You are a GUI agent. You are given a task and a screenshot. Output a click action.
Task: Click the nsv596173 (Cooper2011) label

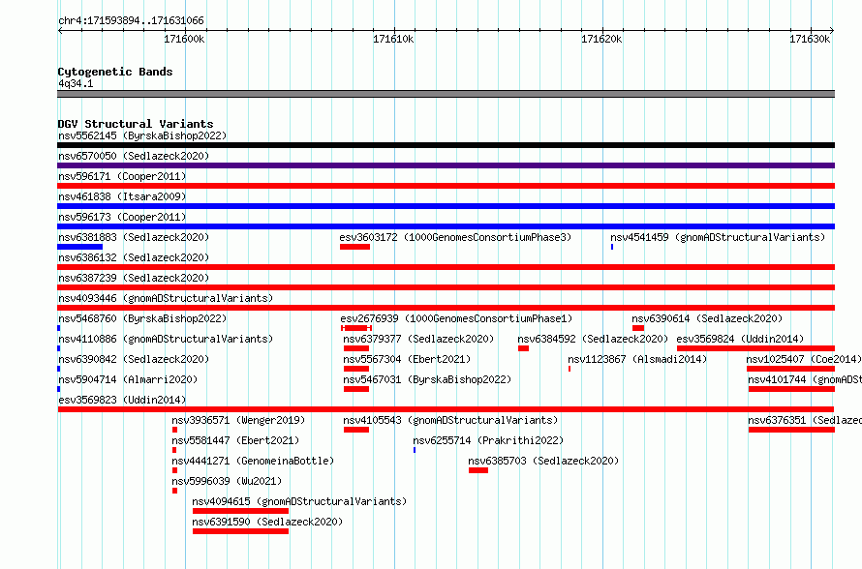coord(122,217)
